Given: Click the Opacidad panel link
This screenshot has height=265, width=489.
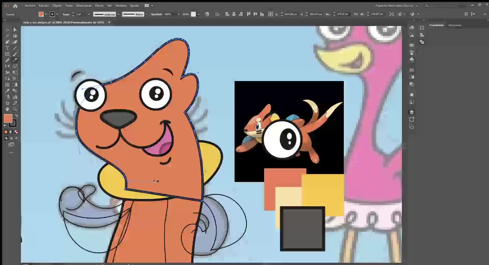Looking at the screenshot, I should (156, 14).
